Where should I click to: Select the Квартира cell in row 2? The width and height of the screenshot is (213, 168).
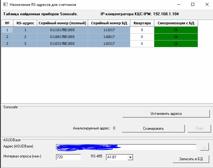(x=142, y=37)
